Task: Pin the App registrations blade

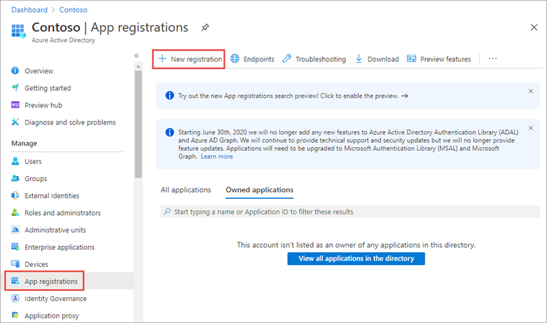Action: point(205,27)
